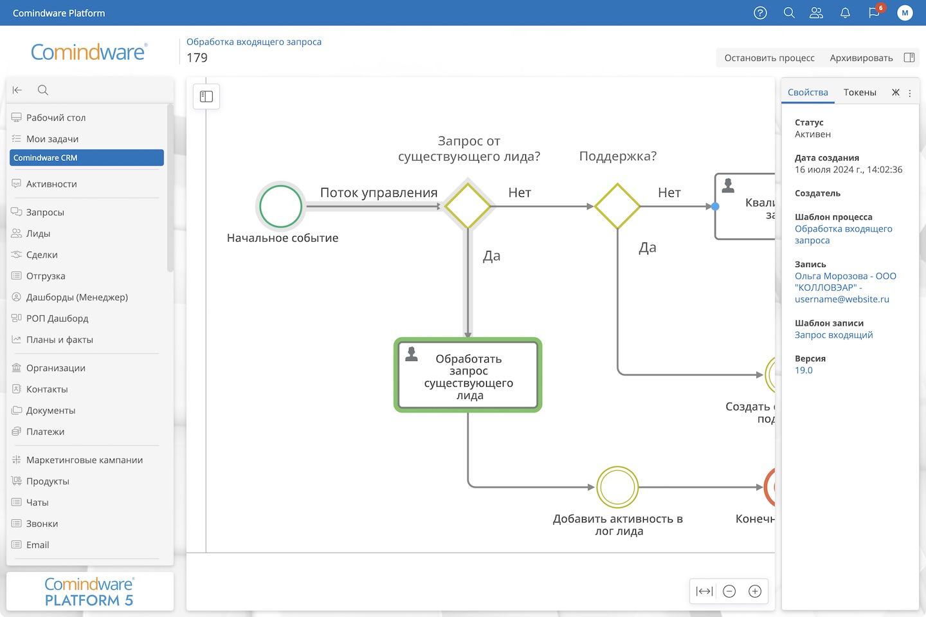The width and height of the screenshot is (926, 617).
Task: Open the notifications bell icon
Action: point(845,13)
